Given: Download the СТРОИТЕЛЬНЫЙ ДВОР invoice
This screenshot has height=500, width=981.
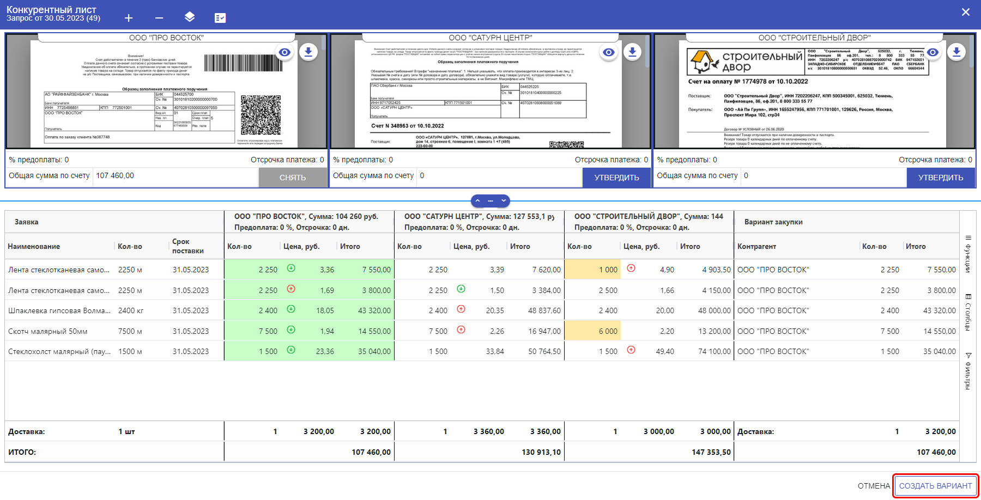Looking at the screenshot, I should tap(956, 52).
